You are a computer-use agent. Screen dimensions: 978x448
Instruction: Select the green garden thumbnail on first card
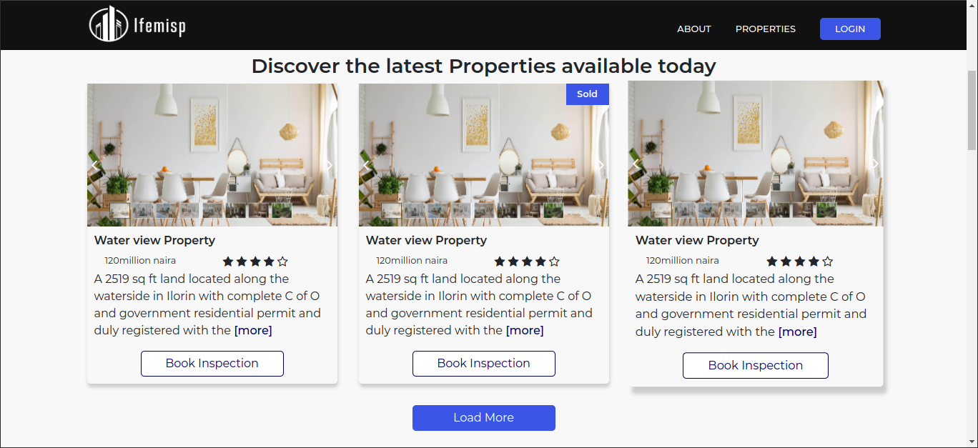click(x=282, y=210)
